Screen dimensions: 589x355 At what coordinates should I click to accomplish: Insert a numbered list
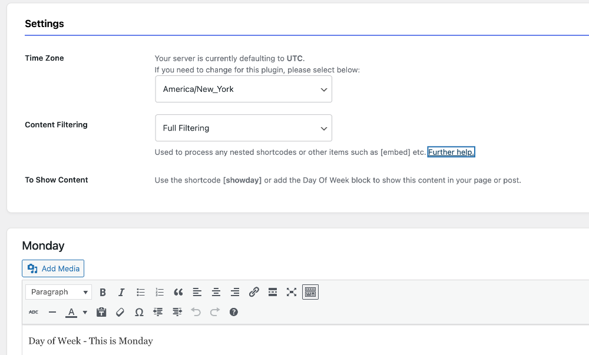[x=160, y=292]
